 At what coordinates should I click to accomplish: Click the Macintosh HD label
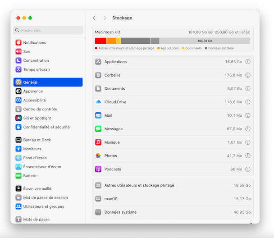click(107, 32)
